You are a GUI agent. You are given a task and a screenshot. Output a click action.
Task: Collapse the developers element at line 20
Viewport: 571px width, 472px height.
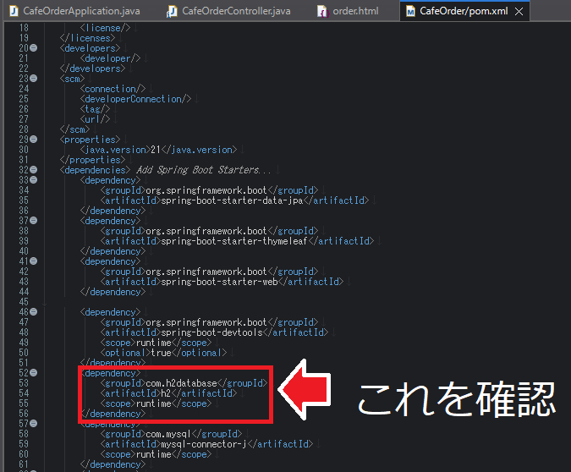coord(34,48)
